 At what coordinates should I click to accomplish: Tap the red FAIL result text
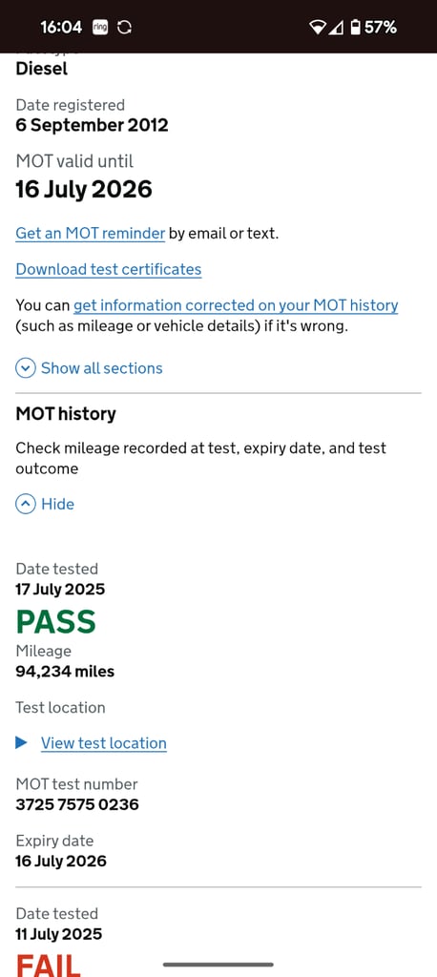point(49,965)
